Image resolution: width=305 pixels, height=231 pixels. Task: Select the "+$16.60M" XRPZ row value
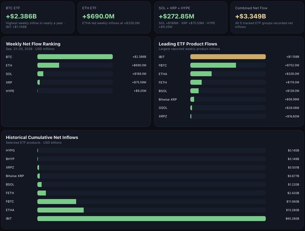pos(292,116)
